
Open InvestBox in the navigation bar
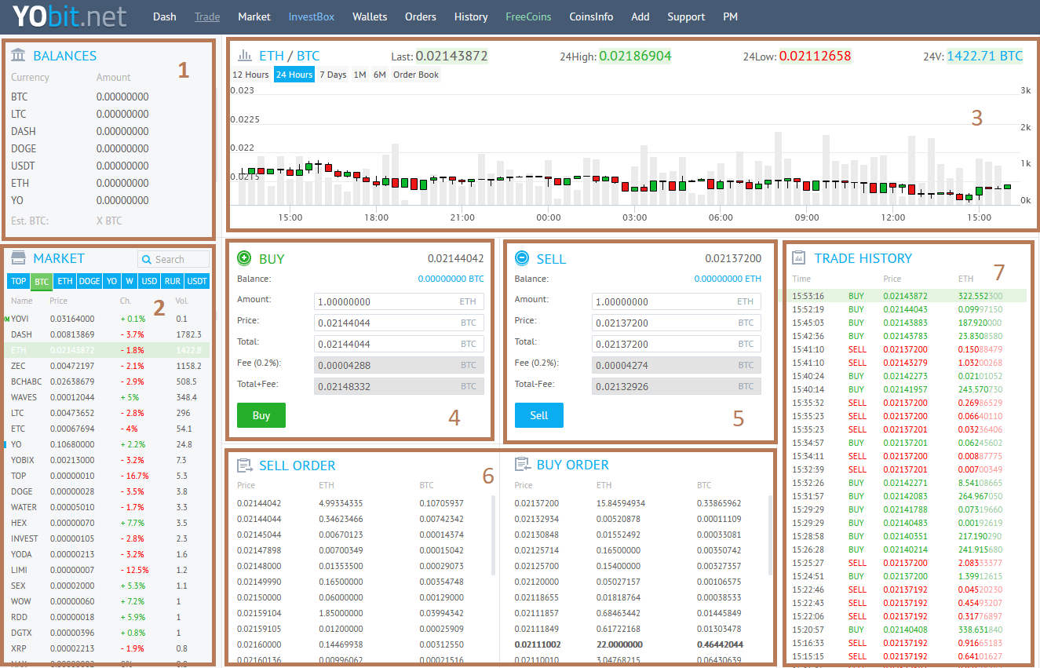click(312, 16)
